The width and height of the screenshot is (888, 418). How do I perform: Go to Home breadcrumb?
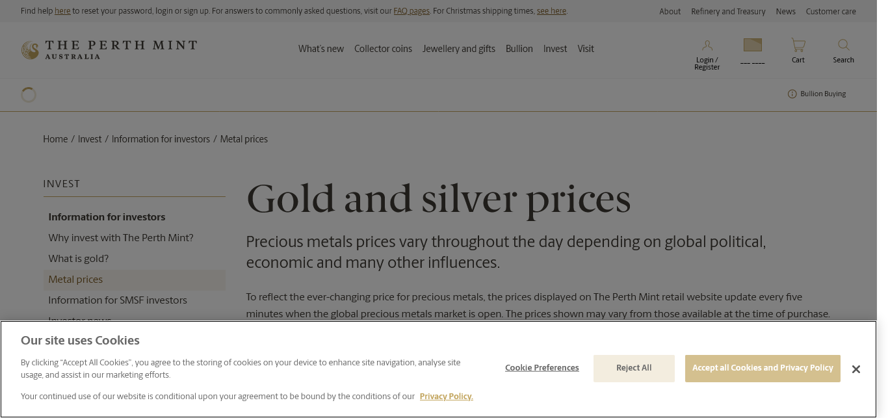pos(55,139)
